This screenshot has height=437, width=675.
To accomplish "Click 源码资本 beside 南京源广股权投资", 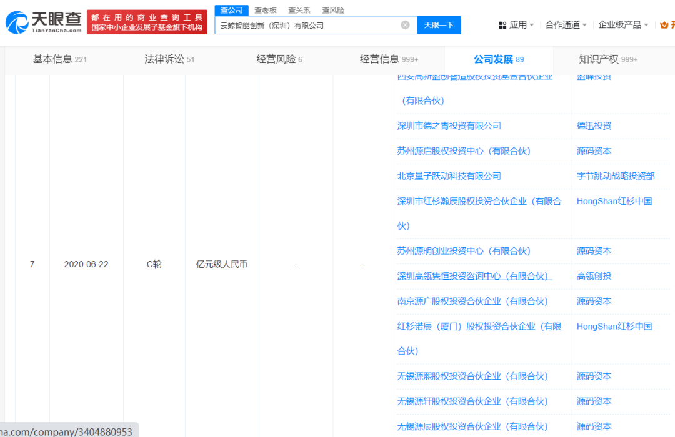I will (594, 301).
